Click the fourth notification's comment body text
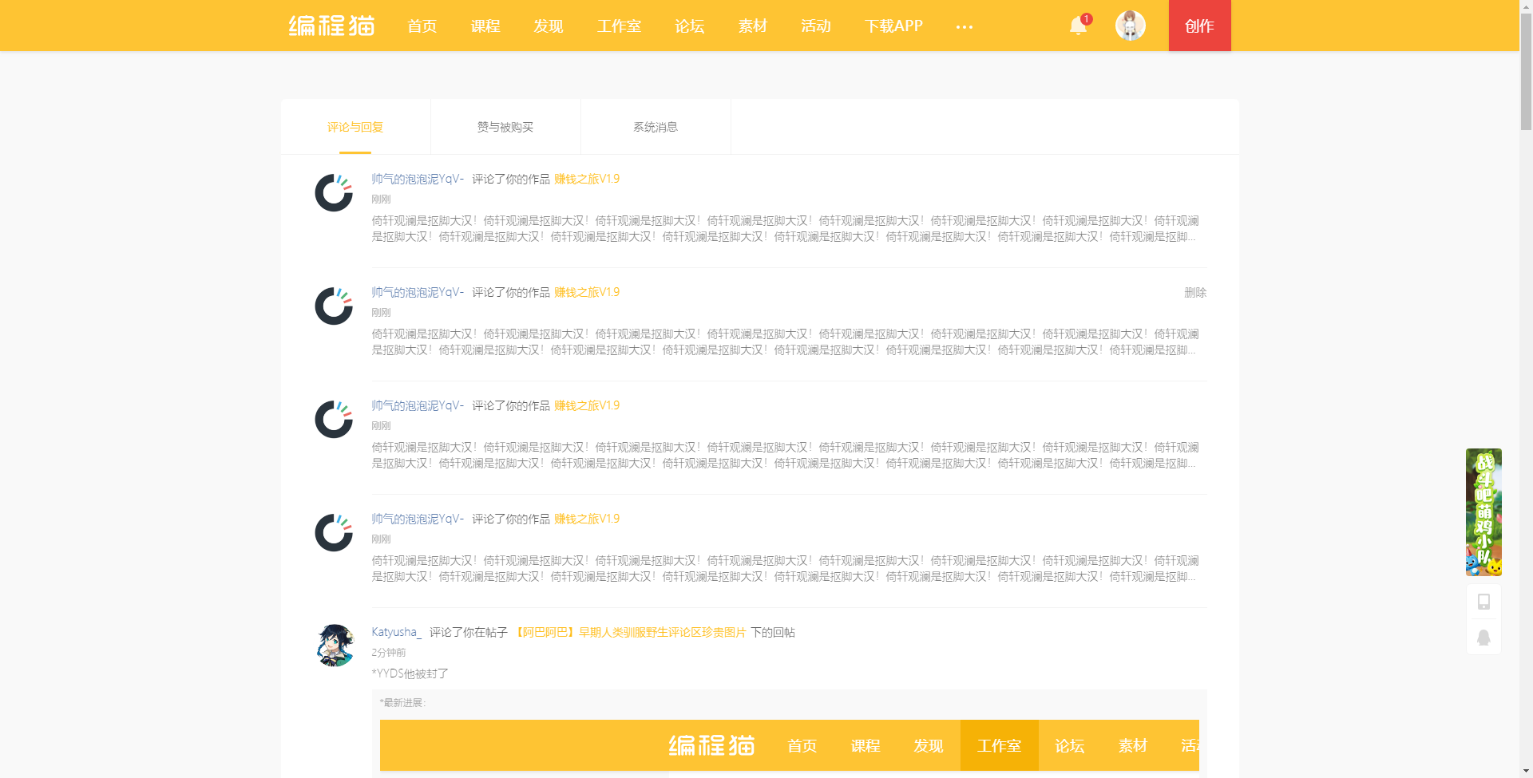This screenshot has height=778, width=1533. [x=785, y=569]
